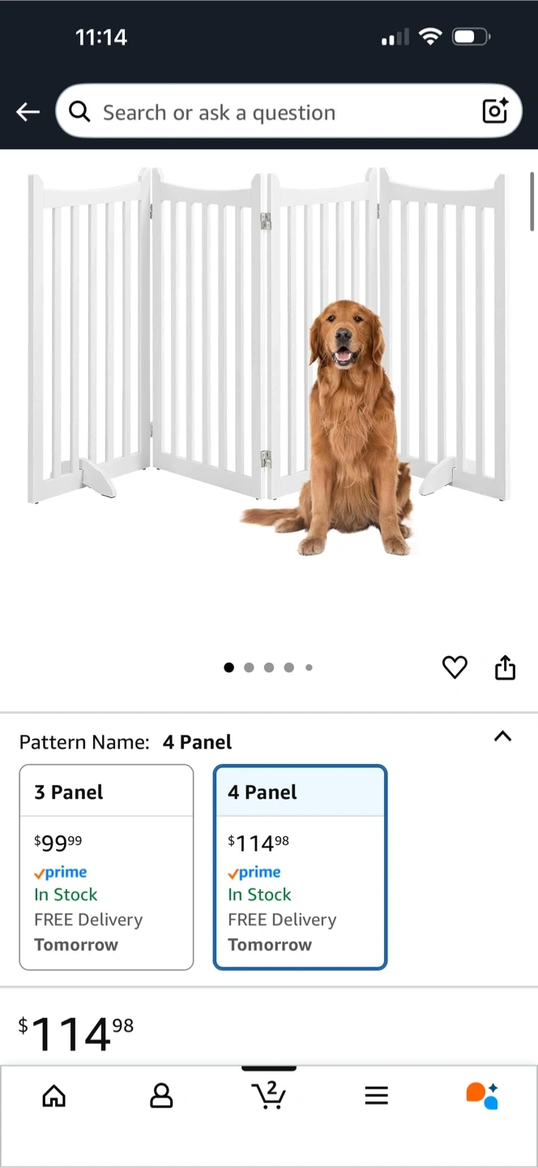Share this product with share icon

505,667
